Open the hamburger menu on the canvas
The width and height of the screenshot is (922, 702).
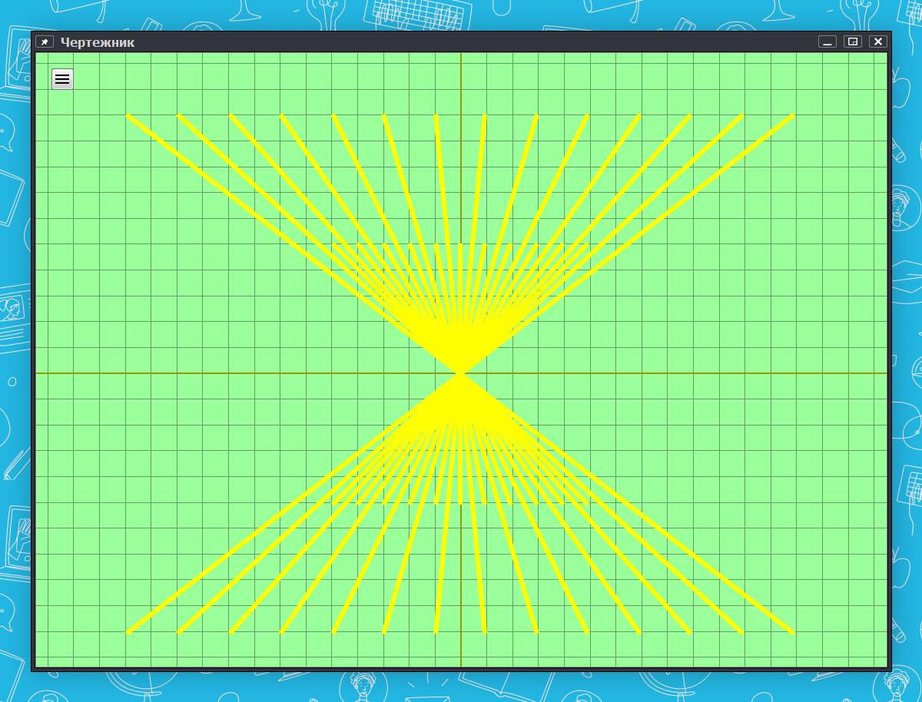[x=62, y=78]
